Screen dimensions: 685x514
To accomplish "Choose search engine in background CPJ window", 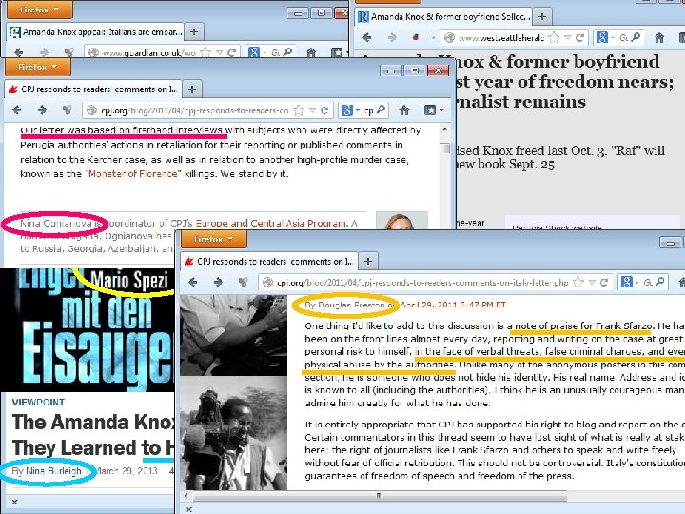I will point(349,110).
